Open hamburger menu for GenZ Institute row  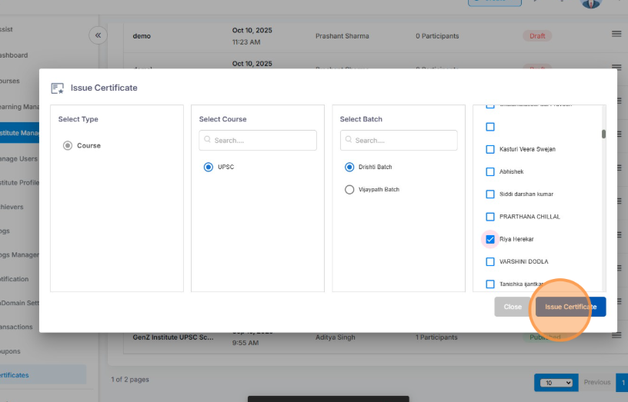(616, 335)
